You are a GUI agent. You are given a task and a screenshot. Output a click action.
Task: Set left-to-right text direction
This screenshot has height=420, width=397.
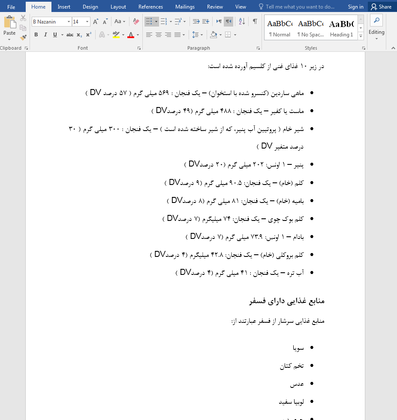pos(219,21)
